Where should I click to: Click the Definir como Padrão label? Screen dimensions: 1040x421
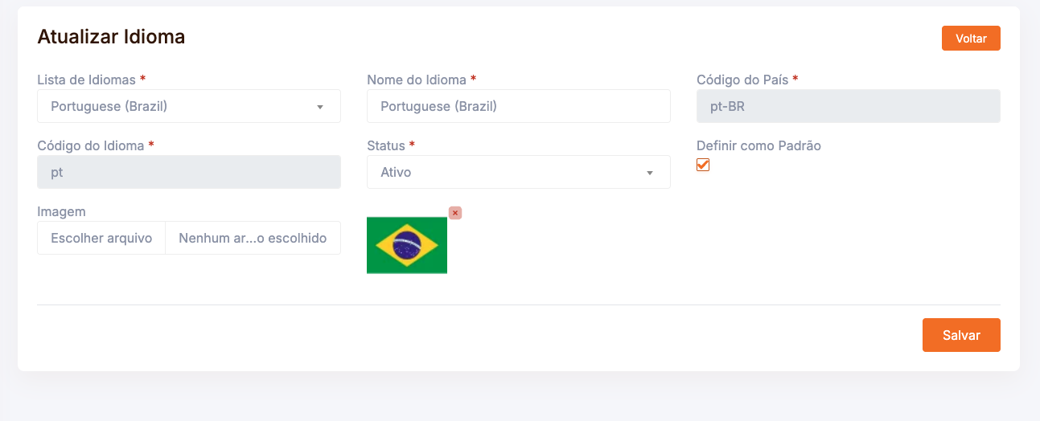click(x=758, y=146)
